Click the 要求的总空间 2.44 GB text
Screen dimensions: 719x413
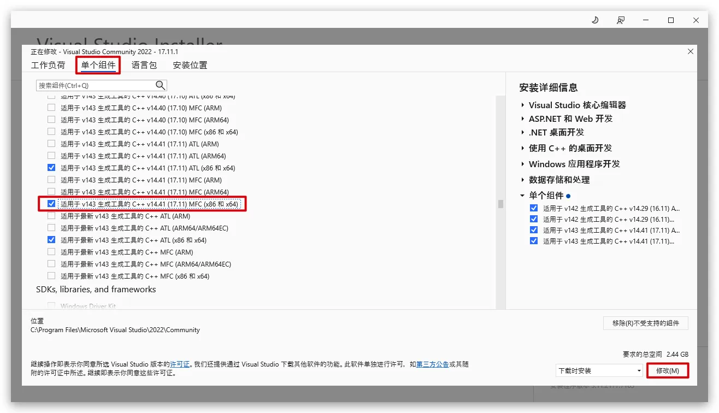656,354
